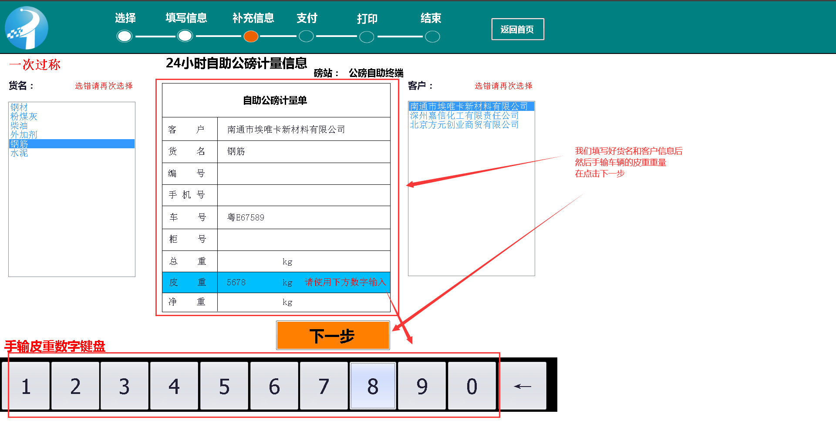Tap keypad digit 8
The width and height of the screenshot is (836, 437).
[x=373, y=386]
